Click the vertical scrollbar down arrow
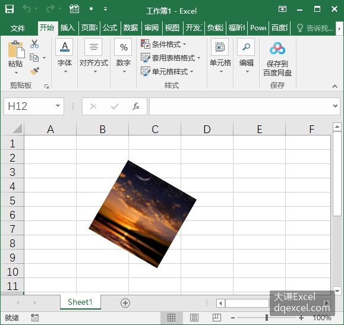 (x=337, y=291)
